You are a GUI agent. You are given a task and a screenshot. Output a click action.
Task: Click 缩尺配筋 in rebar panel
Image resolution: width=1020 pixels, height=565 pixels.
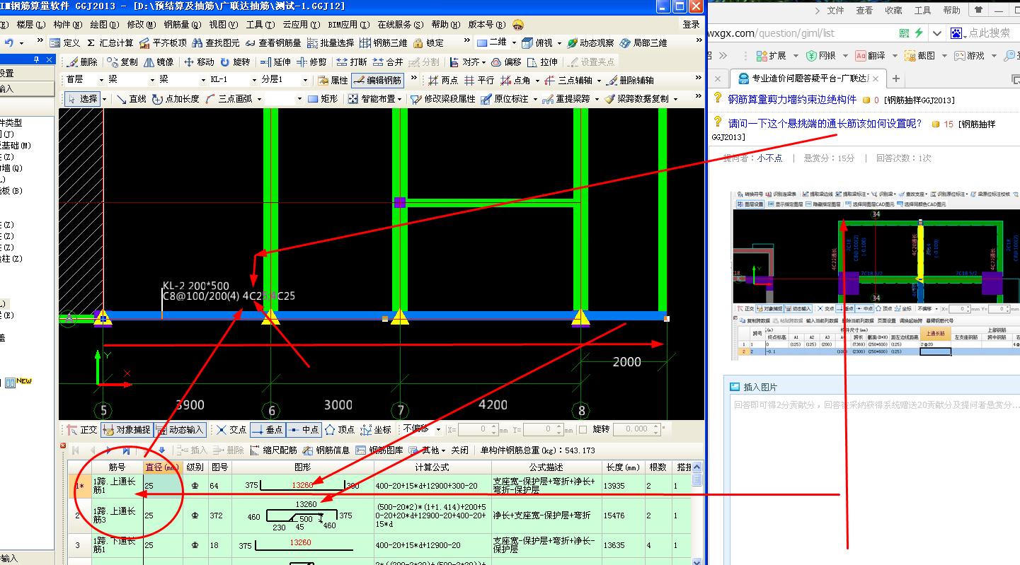click(273, 450)
